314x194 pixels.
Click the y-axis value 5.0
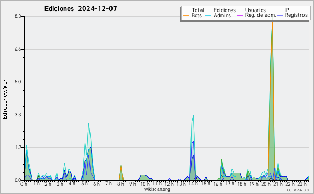tap(18, 82)
